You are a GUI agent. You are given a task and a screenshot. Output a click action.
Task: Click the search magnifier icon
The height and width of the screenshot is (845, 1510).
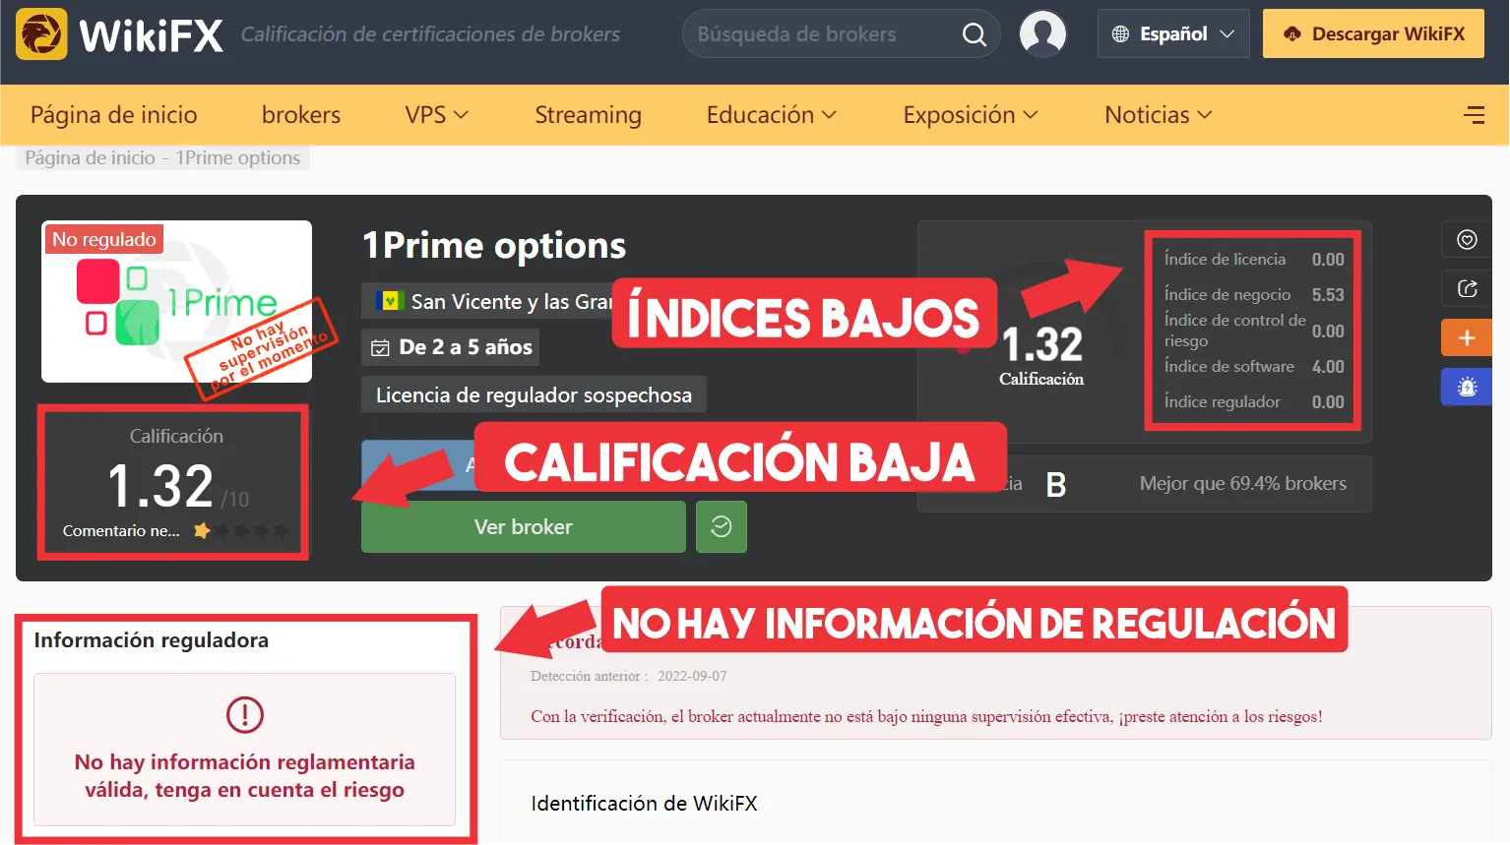pos(974,34)
